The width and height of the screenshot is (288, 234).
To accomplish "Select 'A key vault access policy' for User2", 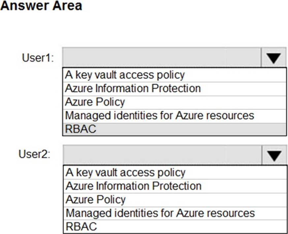I will tap(125, 172).
